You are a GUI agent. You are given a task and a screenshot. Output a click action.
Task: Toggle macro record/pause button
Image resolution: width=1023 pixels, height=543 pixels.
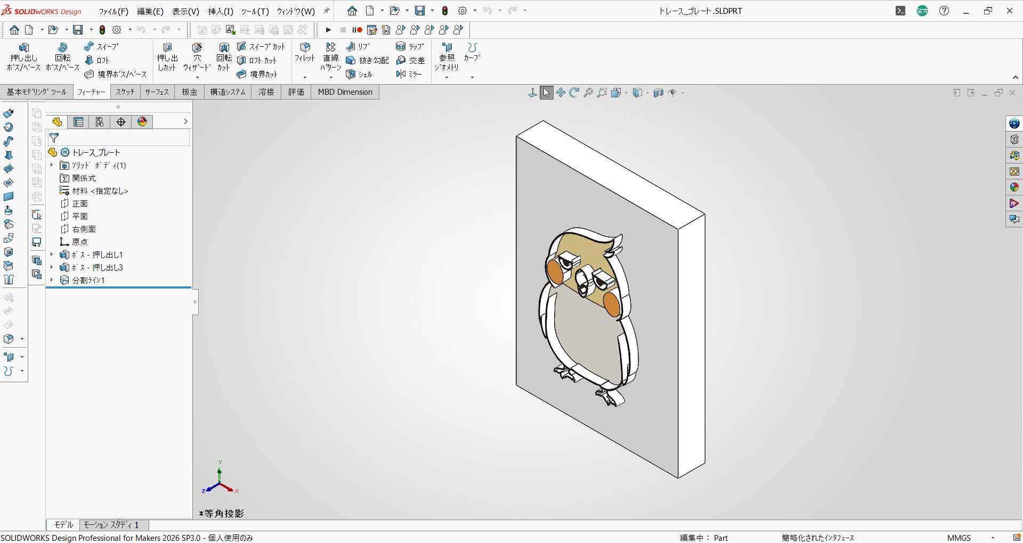(357, 30)
